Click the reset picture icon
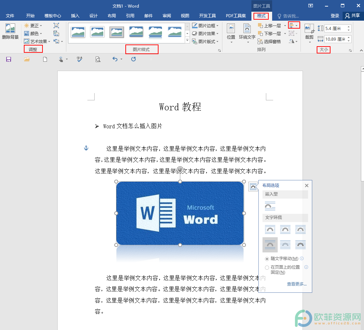Image resolution: width=364 pixels, height=330 pixels. pos(56,41)
